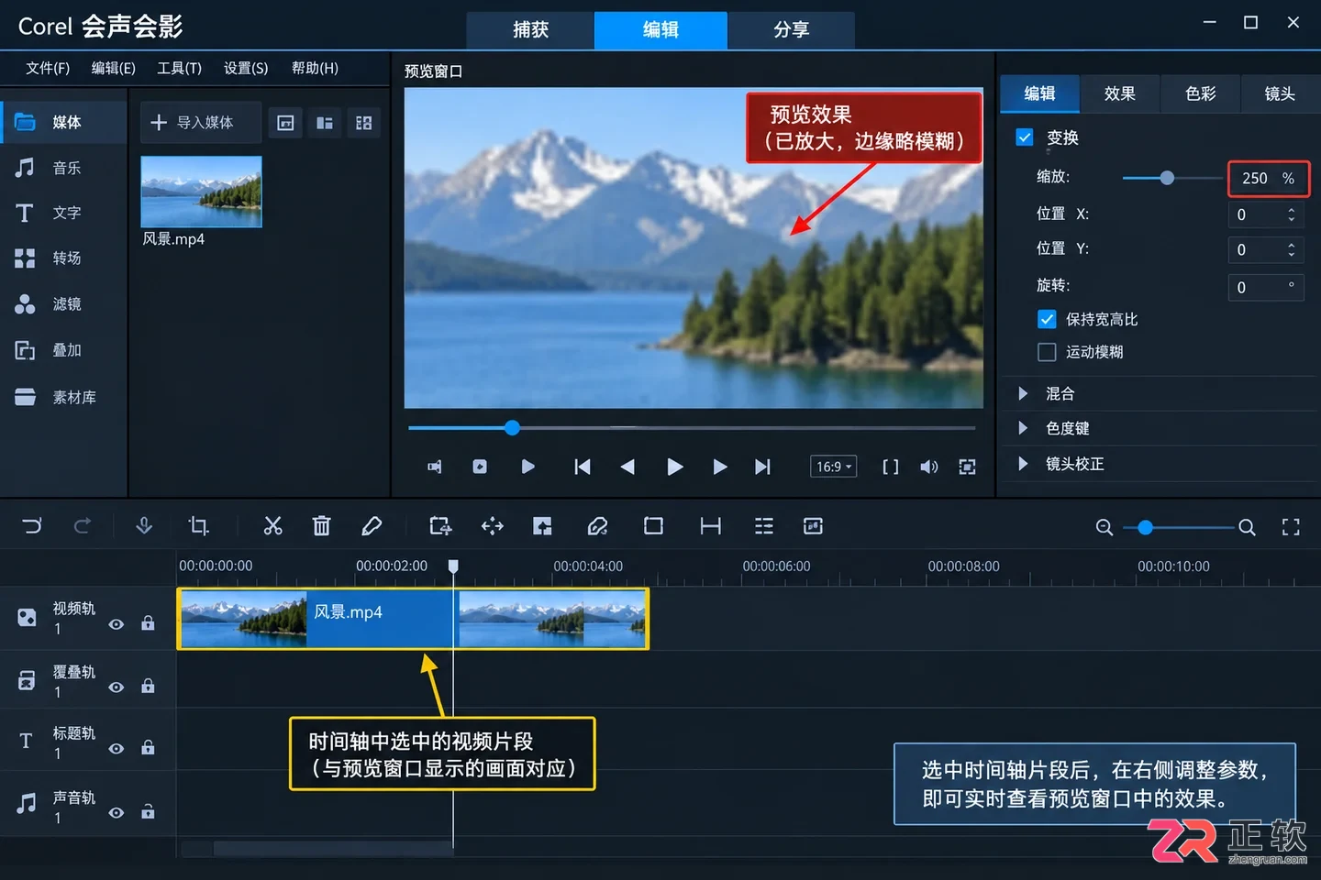Click the 缩放 value field showing 250

(1269, 178)
